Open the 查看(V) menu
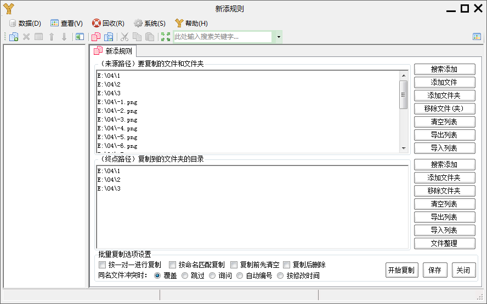Viewport: 487px width, 304px height. pyautogui.click(x=67, y=23)
